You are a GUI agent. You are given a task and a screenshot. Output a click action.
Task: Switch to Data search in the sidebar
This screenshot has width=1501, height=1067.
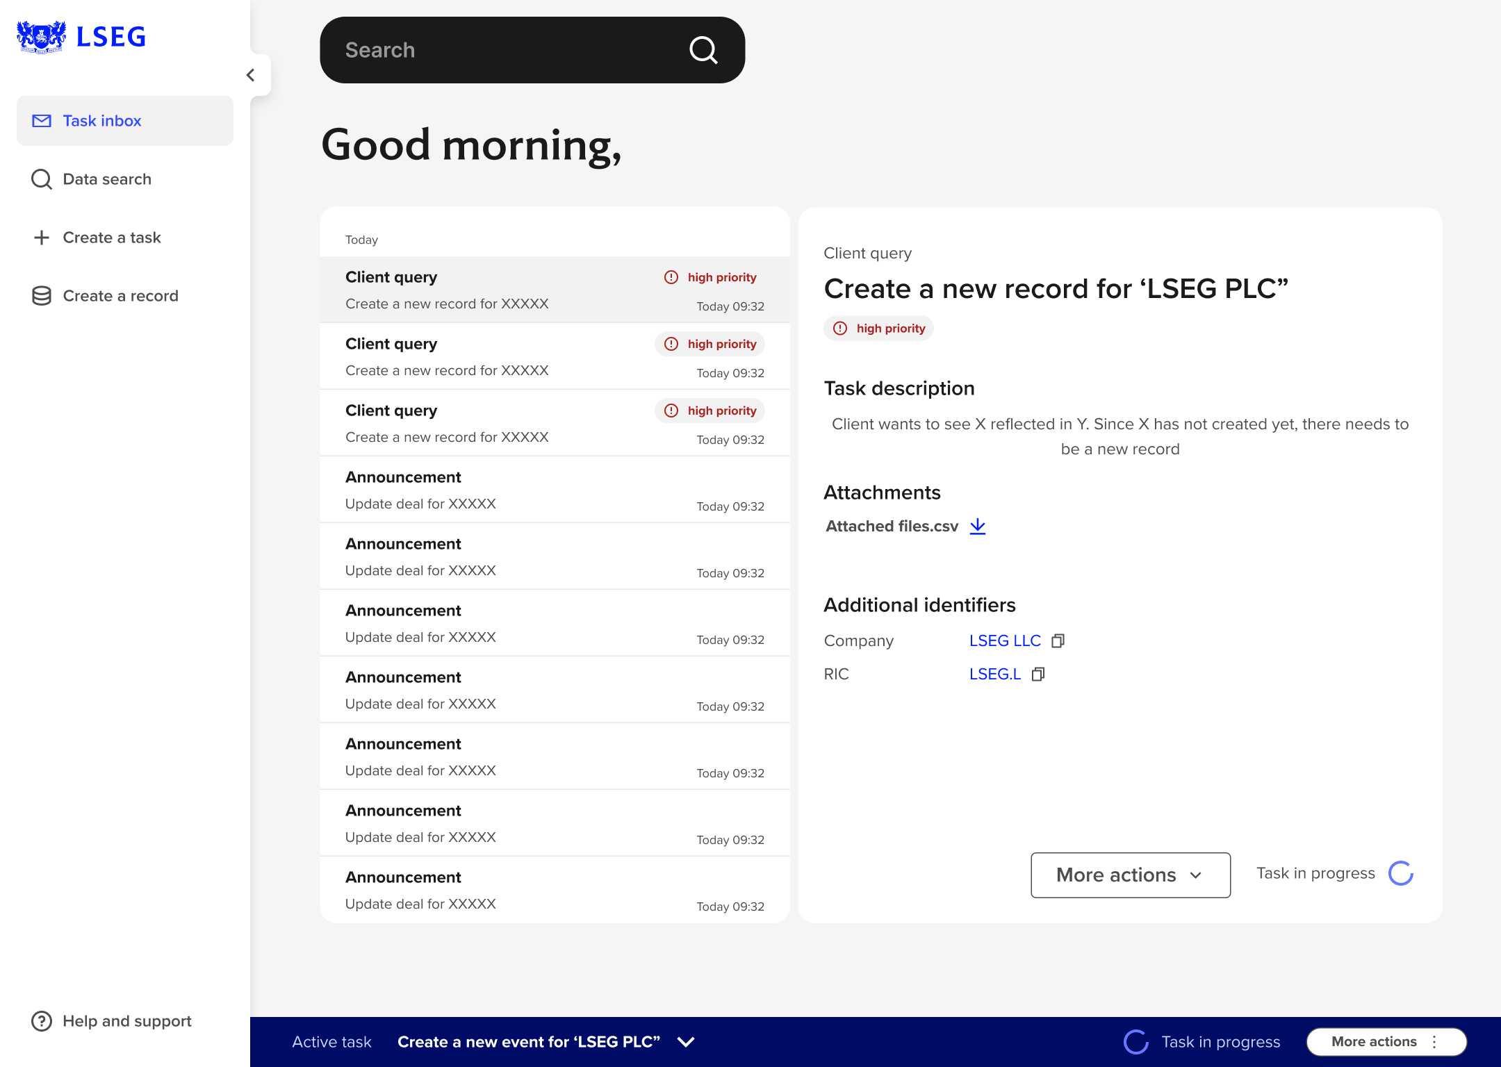point(106,179)
